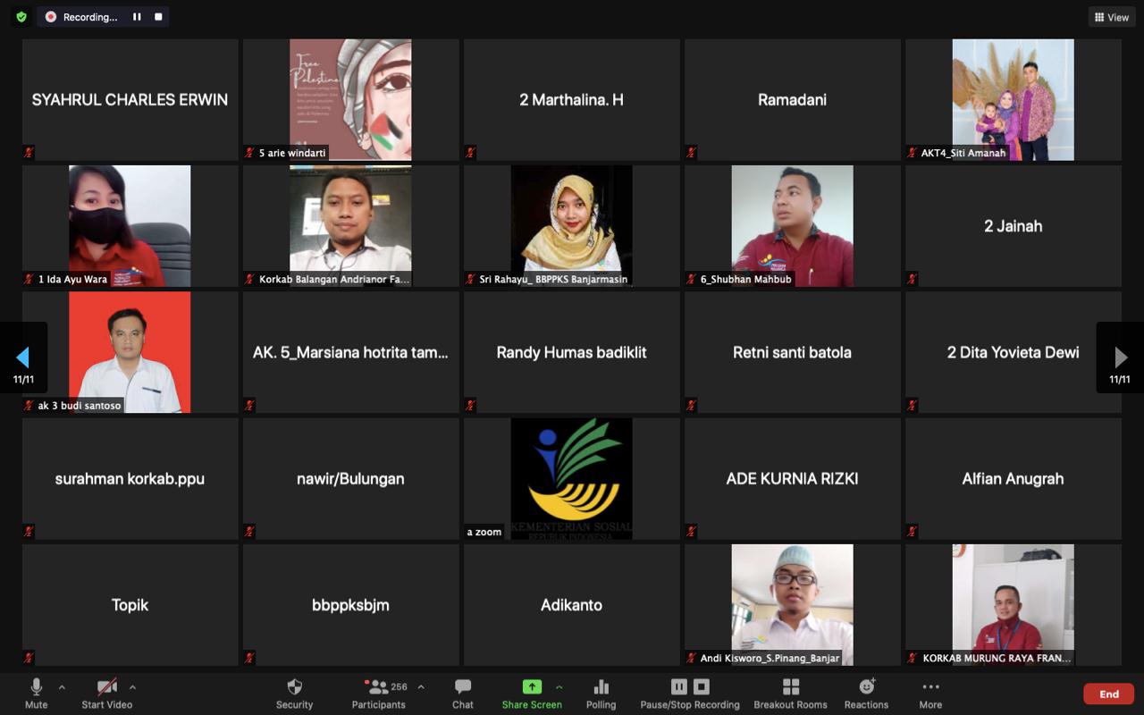Select Sri Rahayu's video thumbnail
Viewport: 1144px width, 715px height.
[571, 225]
